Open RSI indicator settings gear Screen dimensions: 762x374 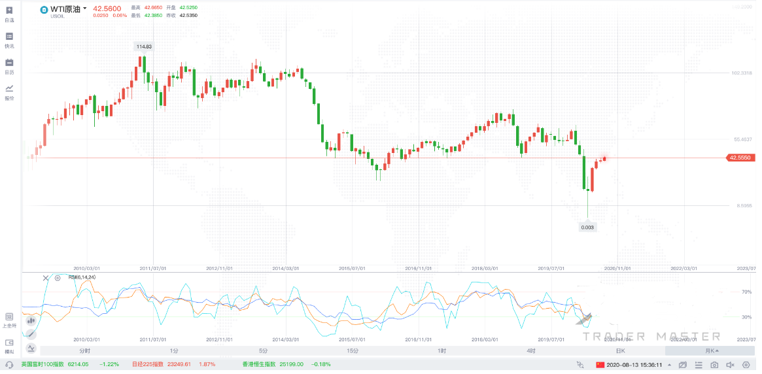[x=58, y=278]
